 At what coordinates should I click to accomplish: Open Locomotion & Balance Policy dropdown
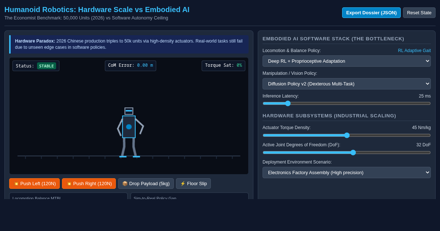point(346,61)
